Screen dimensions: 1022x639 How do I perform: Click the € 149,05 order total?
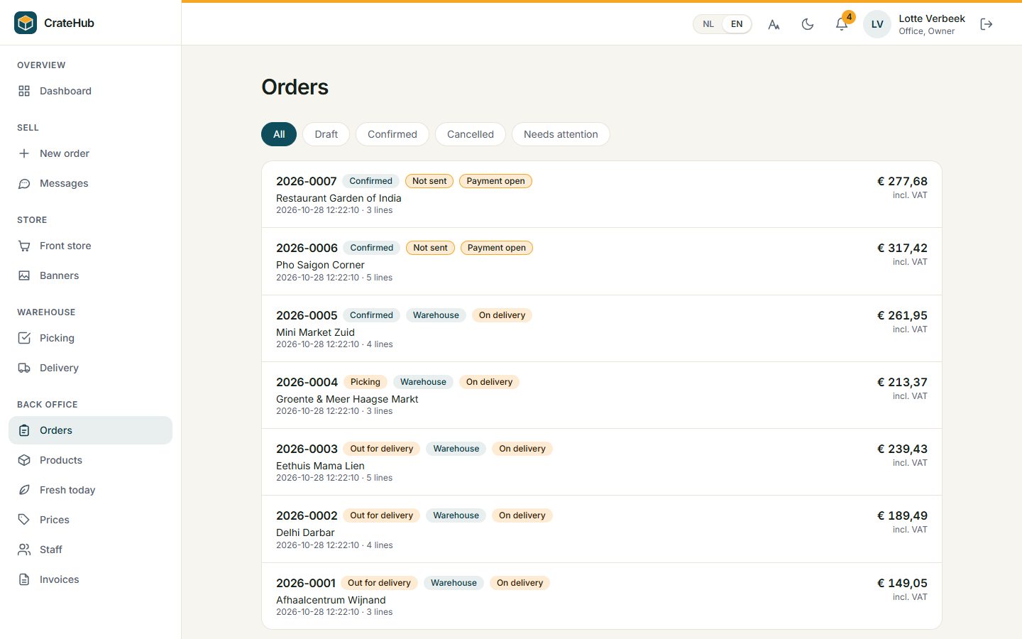pyautogui.click(x=902, y=583)
